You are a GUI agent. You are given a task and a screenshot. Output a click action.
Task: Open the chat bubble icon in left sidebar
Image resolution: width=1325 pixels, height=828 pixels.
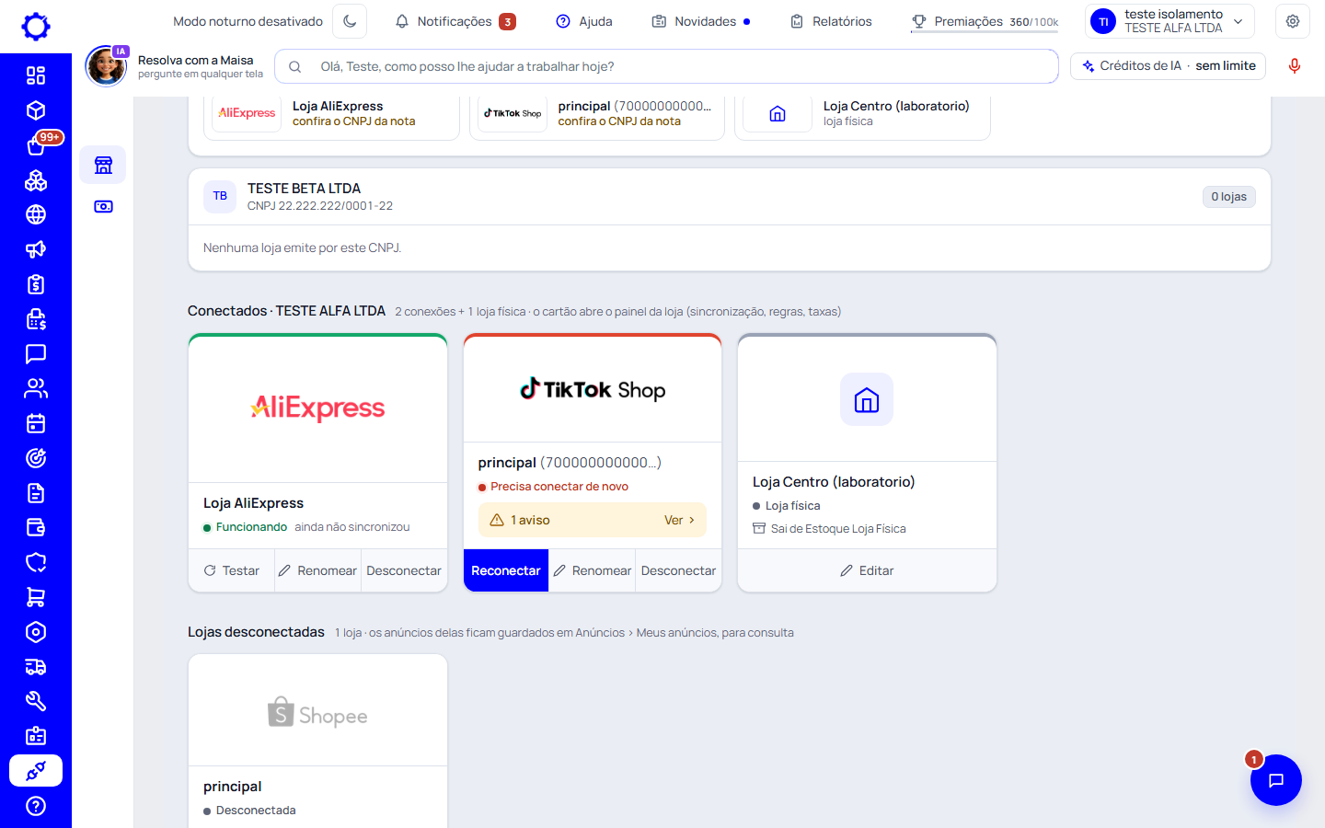pos(36,353)
